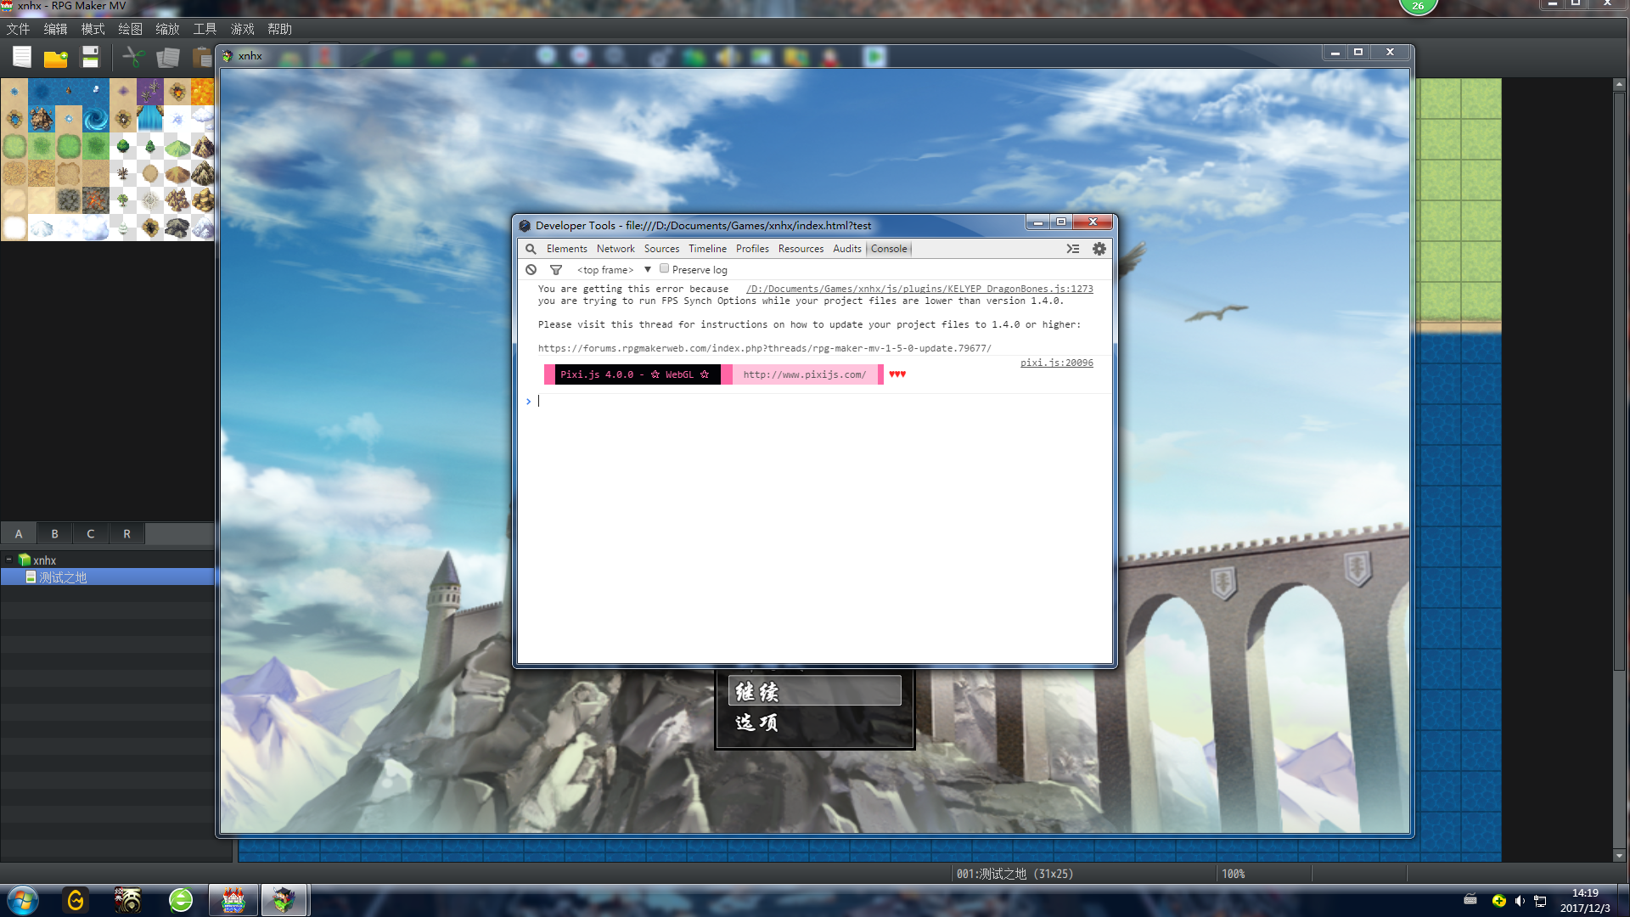Open DevTools settings with the gear icon
Image resolution: width=1630 pixels, height=917 pixels.
[x=1099, y=249]
